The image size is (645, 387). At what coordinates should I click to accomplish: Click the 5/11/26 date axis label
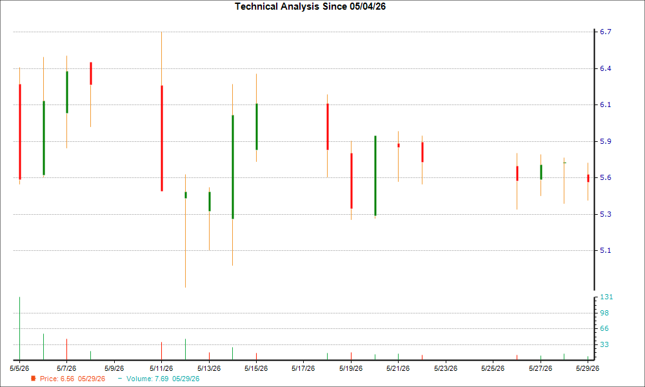click(161, 368)
